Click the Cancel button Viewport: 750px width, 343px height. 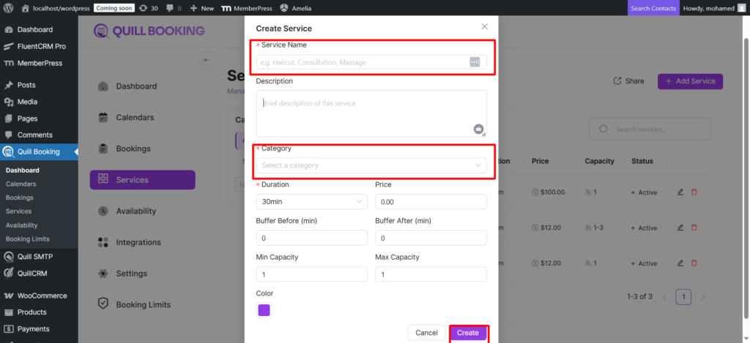click(x=426, y=333)
